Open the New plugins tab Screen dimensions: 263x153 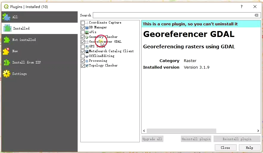tap(40, 51)
